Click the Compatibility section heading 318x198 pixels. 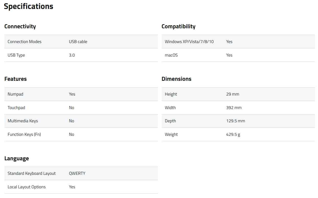tap(178, 27)
